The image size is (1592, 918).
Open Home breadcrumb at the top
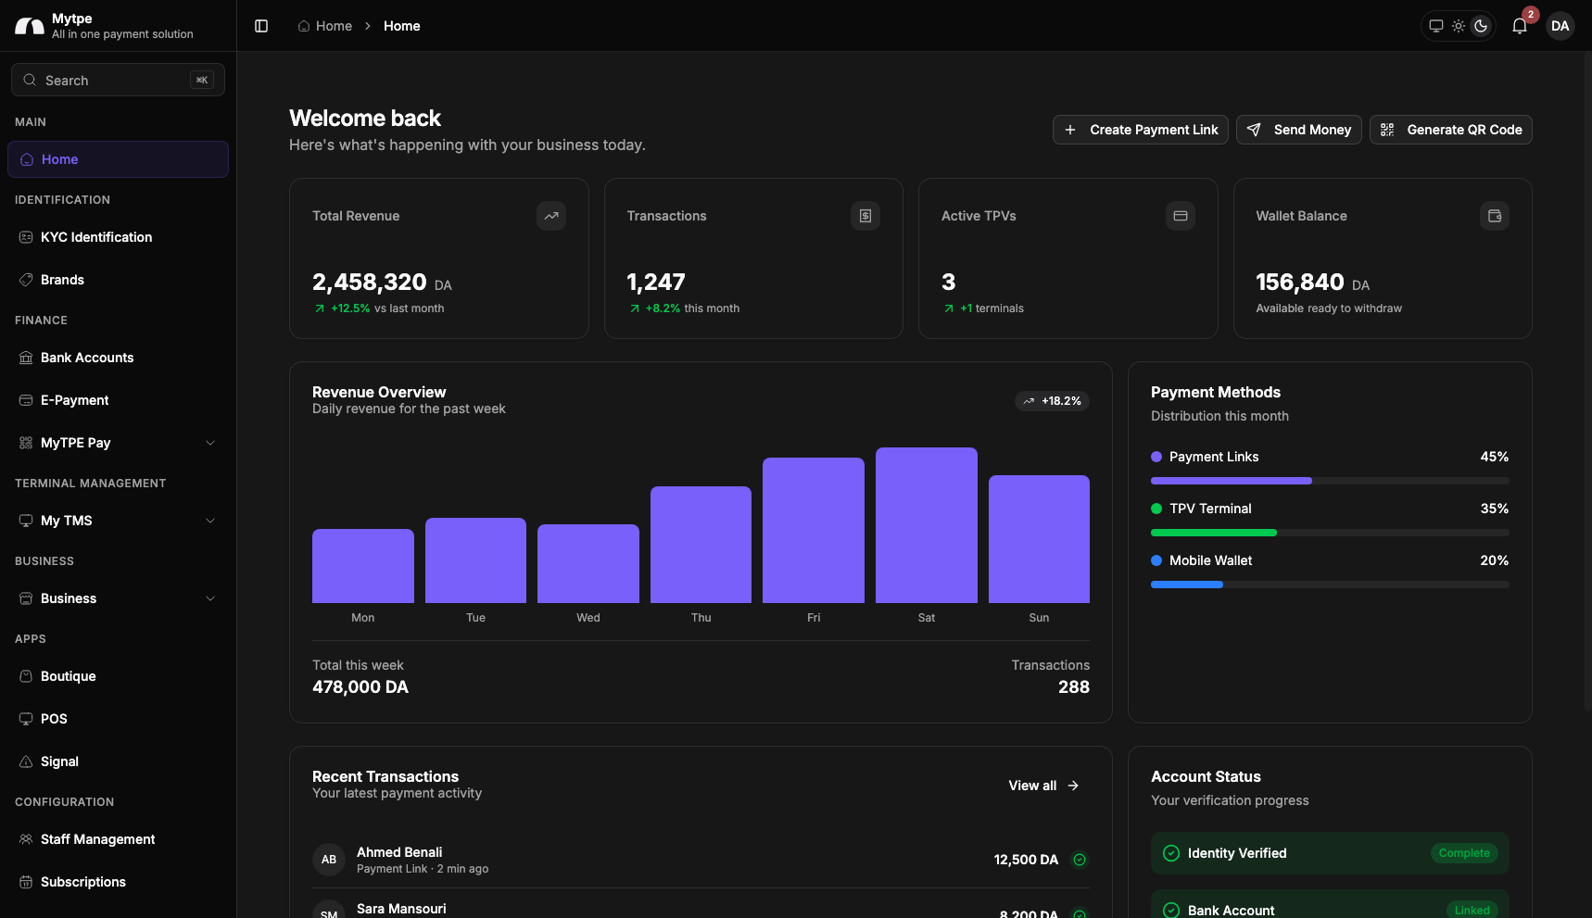click(324, 26)
